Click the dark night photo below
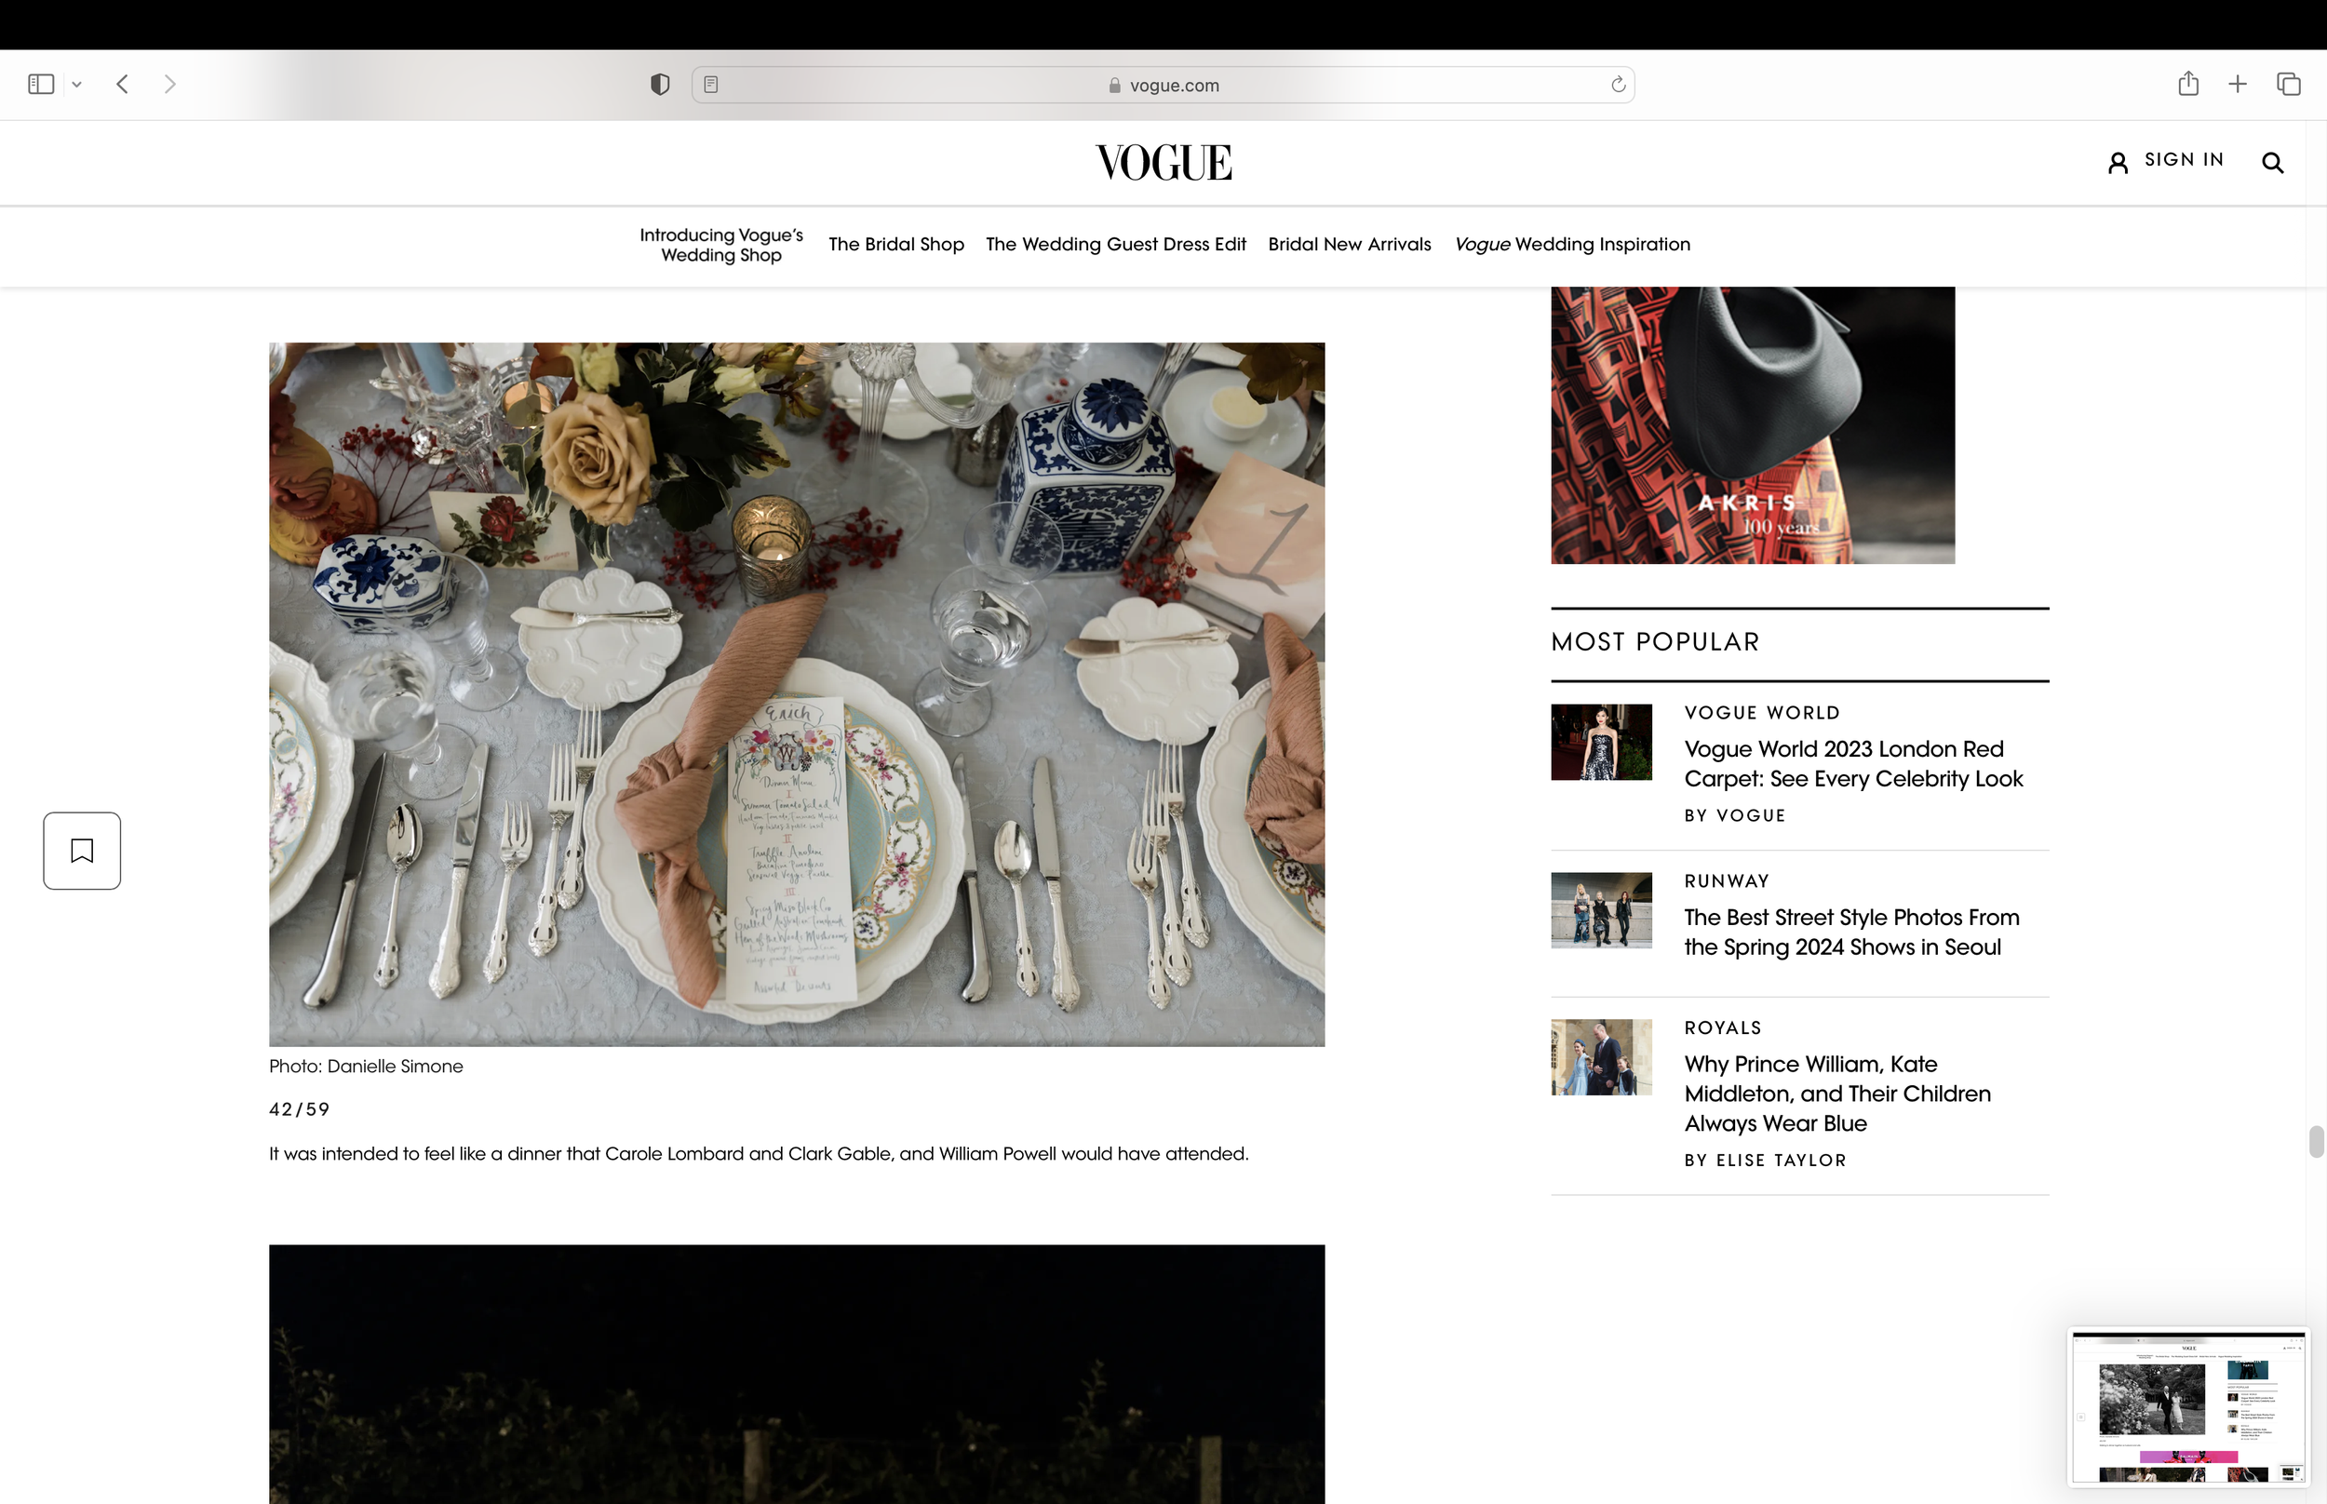Image resolution: width=2327 pixels, height=1504 pixels. click(797, 1374)
